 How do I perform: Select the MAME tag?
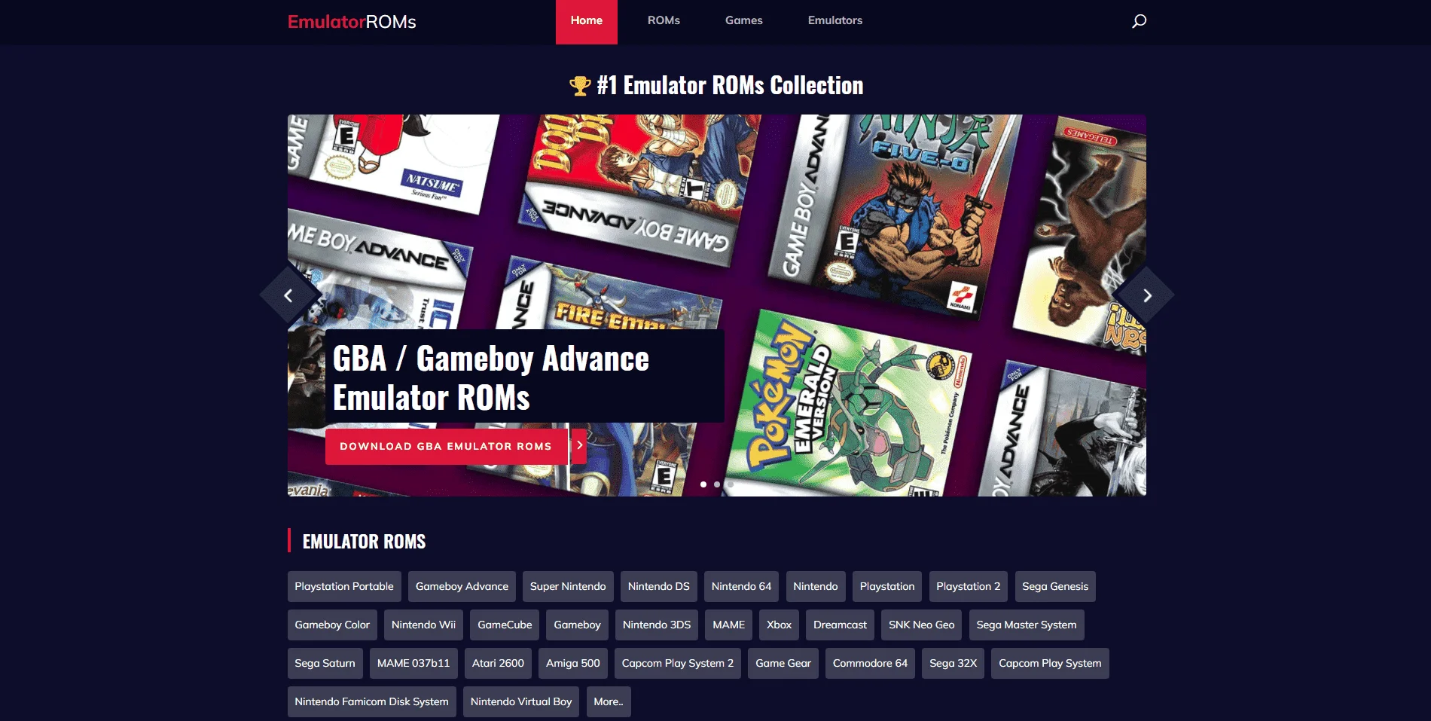coord(728,625)
